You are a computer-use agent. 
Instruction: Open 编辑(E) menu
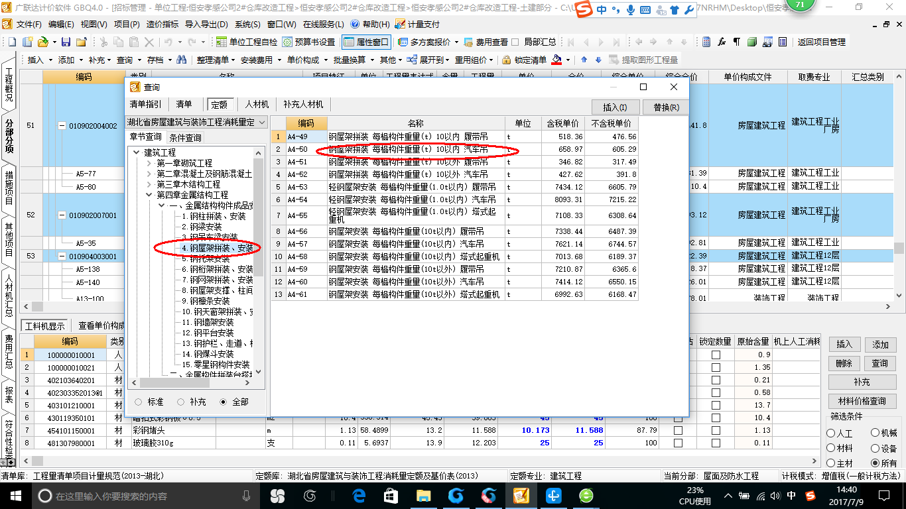pos(61,24)
